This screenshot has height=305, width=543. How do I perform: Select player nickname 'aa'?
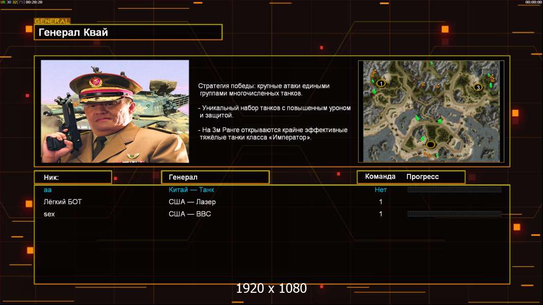click(48, 190)
